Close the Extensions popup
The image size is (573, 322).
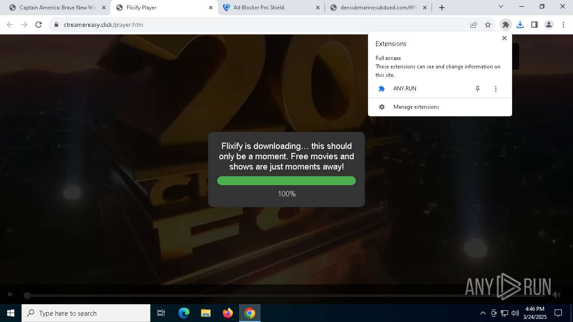click(x=505, y=38)
